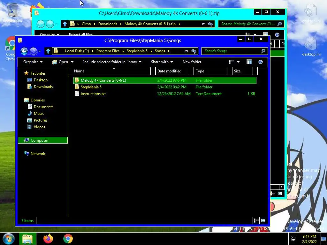Toggle the preview pane in Songs window
Screen dimensions: 327x245
point(249,62)
